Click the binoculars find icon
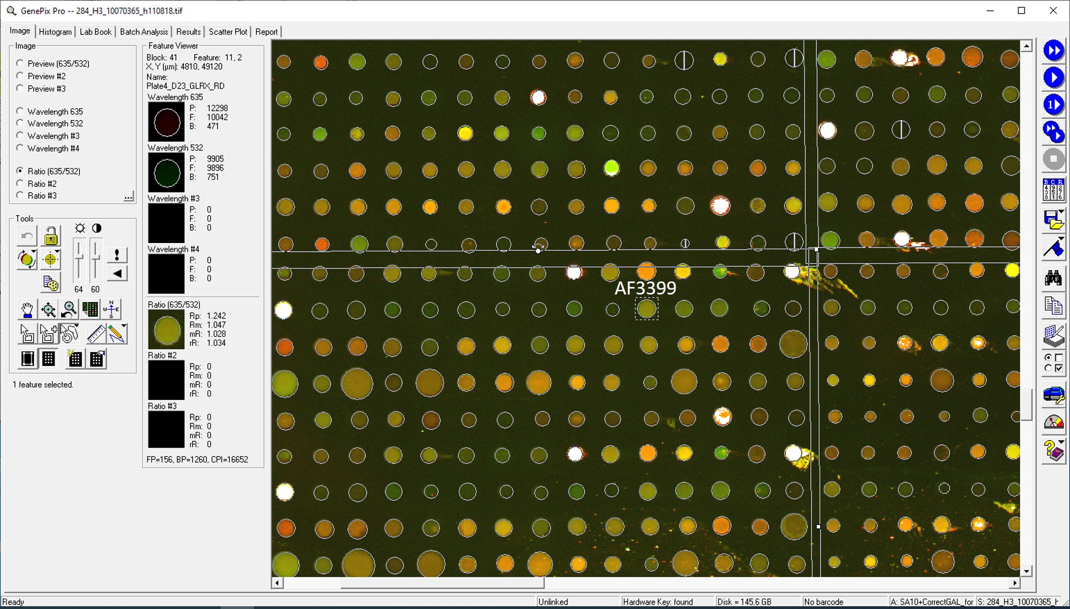The width and height of the screenshot is (1070, 609). [x=1053, y=278]
